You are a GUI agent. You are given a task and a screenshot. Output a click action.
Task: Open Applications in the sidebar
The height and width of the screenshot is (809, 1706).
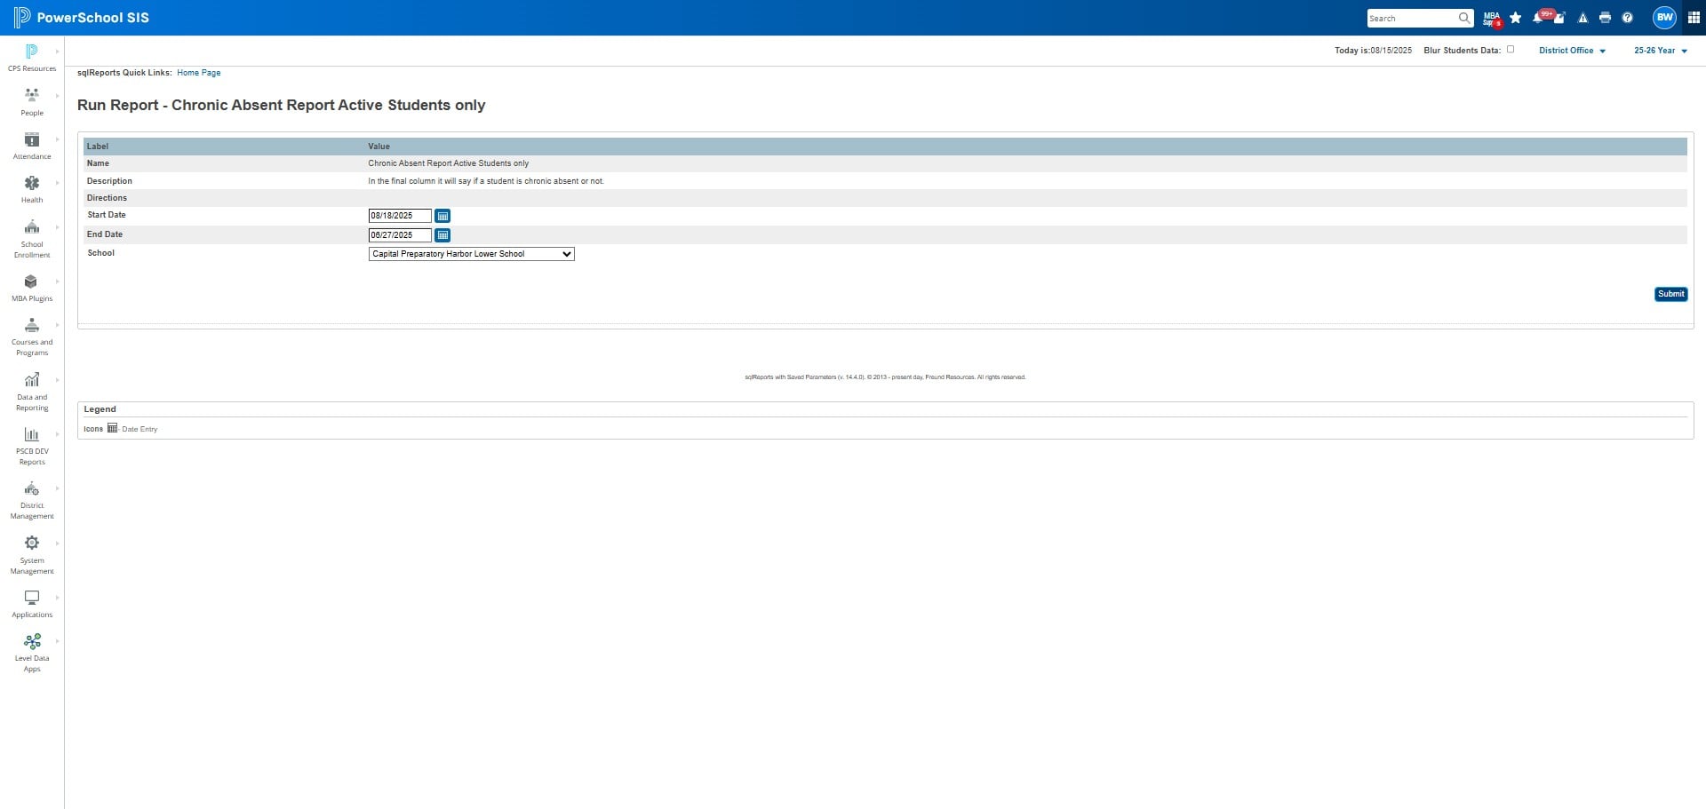(32, 604)
